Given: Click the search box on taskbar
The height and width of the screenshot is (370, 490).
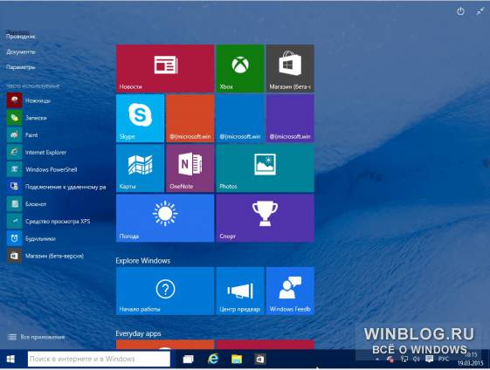Looking at the screenshot, I should coord(99,359).
